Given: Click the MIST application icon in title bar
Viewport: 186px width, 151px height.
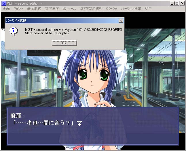Looking at the screenshot, I should (x=3, y=3).
